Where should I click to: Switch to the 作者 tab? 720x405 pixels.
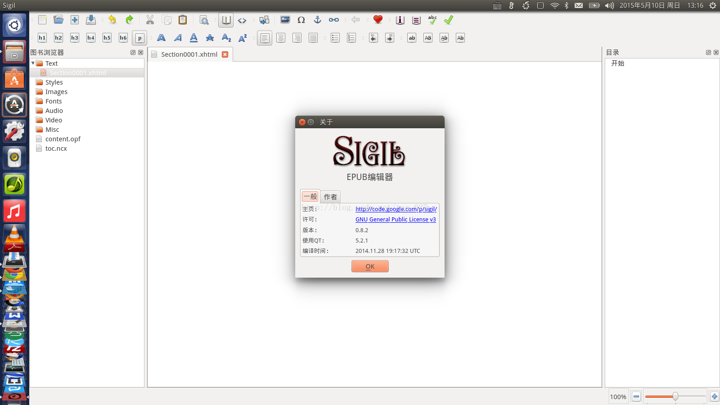coord(330,197)
